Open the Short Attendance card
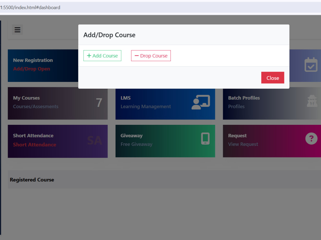 tap(58, 141)
